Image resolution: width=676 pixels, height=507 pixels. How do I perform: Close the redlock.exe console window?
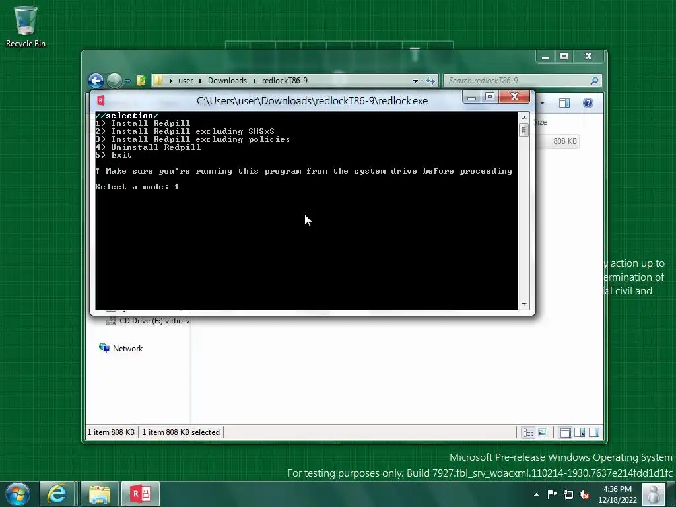[514, 97]
